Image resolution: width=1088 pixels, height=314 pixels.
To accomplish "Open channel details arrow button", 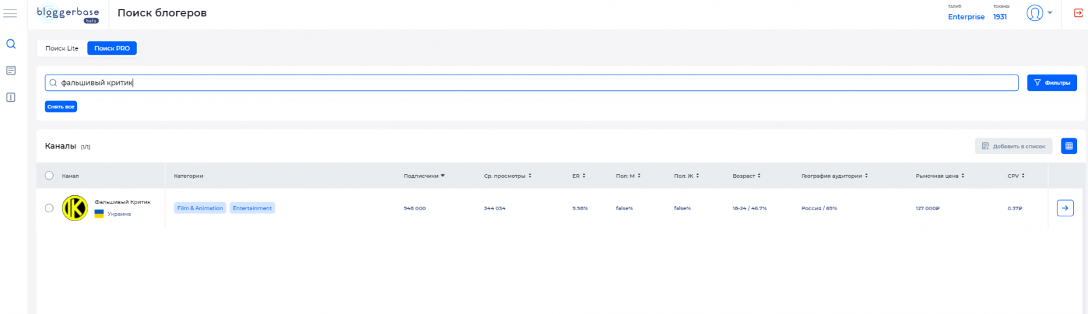I will click(x=1065, y=208).
